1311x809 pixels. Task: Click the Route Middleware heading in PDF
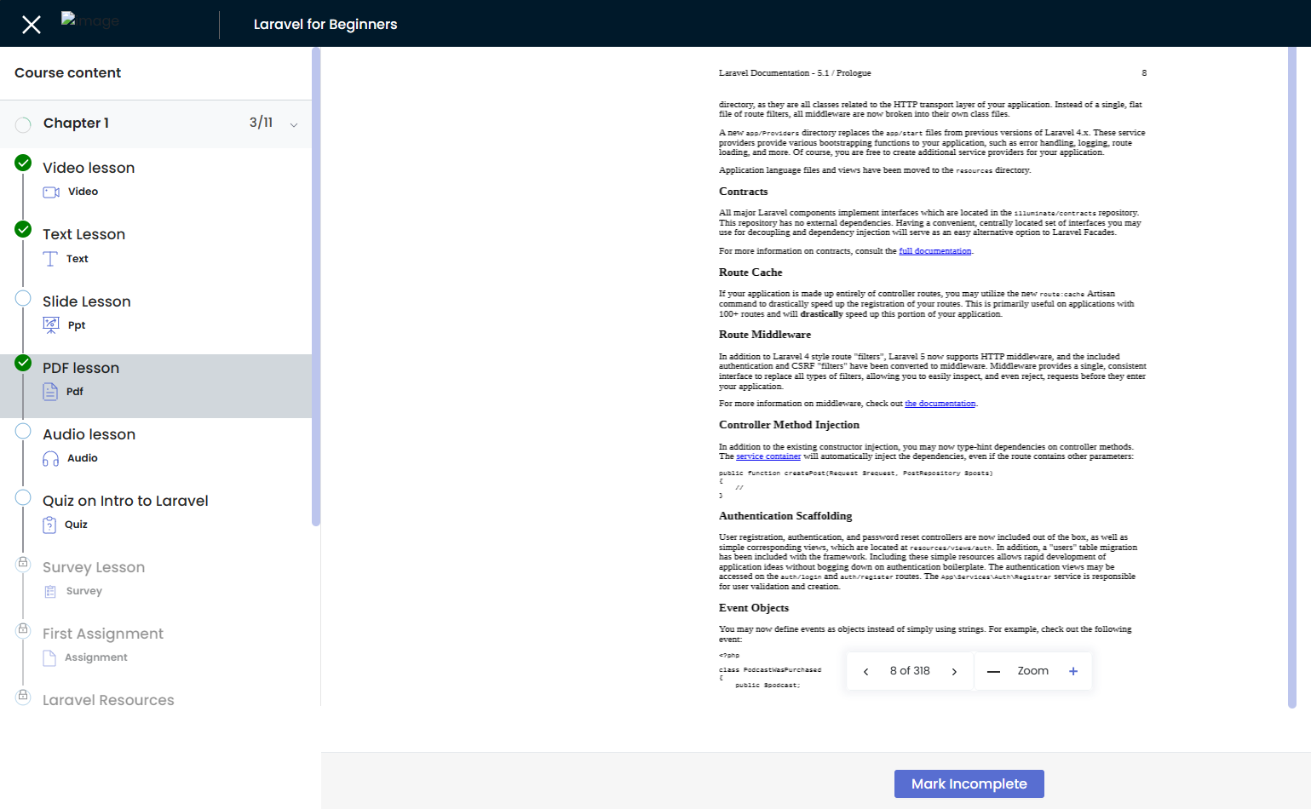(x=765, y=335)
